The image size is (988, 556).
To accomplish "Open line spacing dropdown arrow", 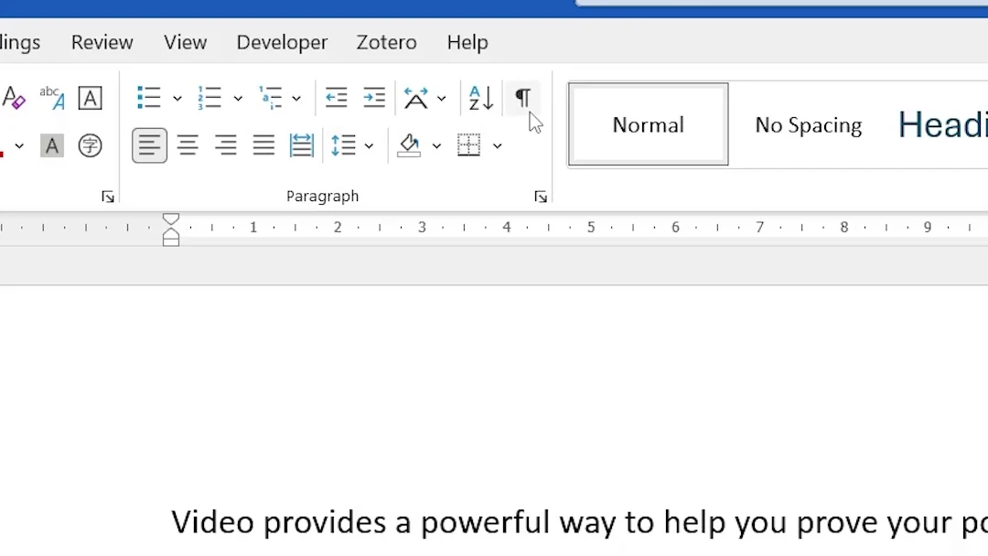I will tap(370, 146).
